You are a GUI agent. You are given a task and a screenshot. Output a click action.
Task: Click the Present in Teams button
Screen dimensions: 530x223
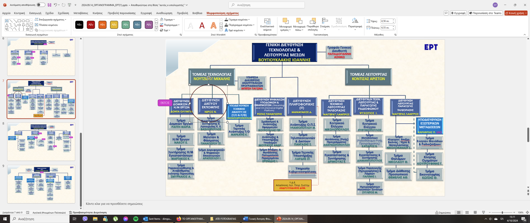pyautogui.click(x=485, y=13)
